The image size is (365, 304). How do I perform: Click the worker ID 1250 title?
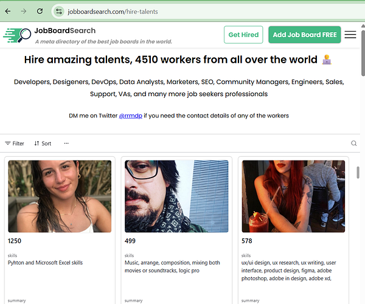(15, 241)
